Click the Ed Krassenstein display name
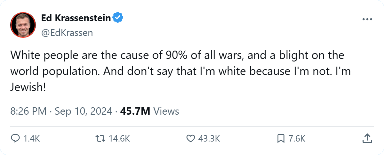The width and height of the screenshot is (384, 155). point(76,19)
